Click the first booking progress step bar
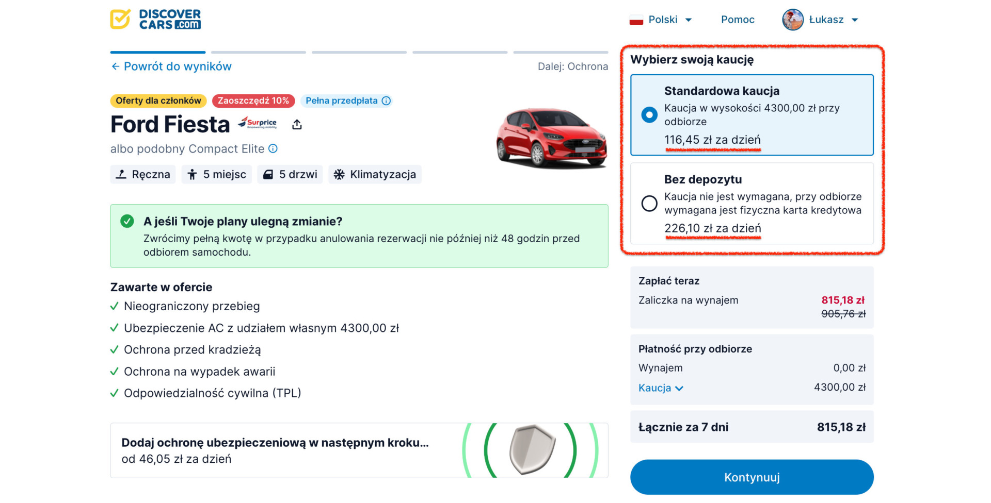The width and height of the screenshot is (991, 503). [158, 52]
